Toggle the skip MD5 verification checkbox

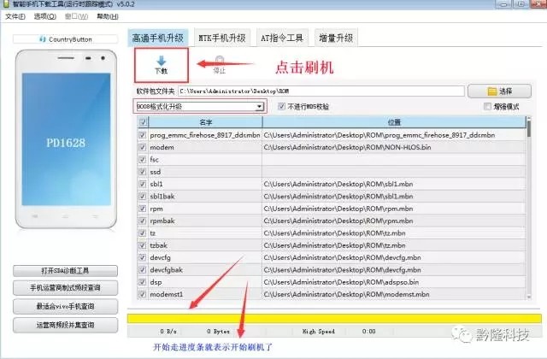(x=281, y=106)
